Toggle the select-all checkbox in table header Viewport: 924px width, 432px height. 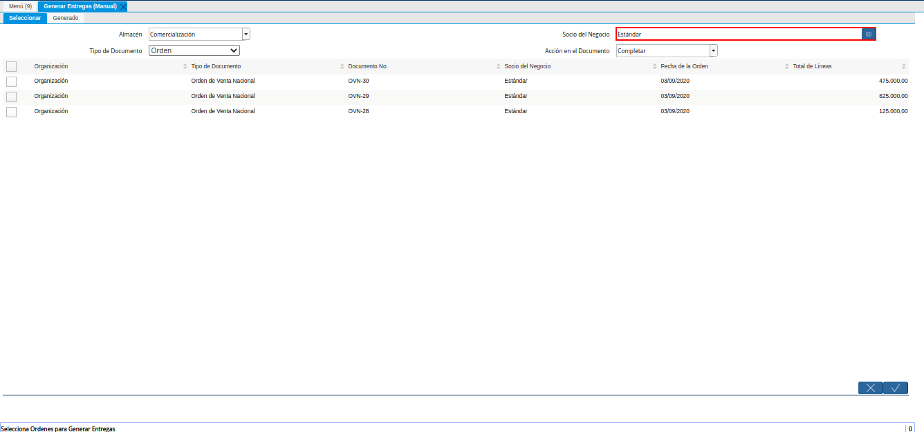[x=11, y=67]
